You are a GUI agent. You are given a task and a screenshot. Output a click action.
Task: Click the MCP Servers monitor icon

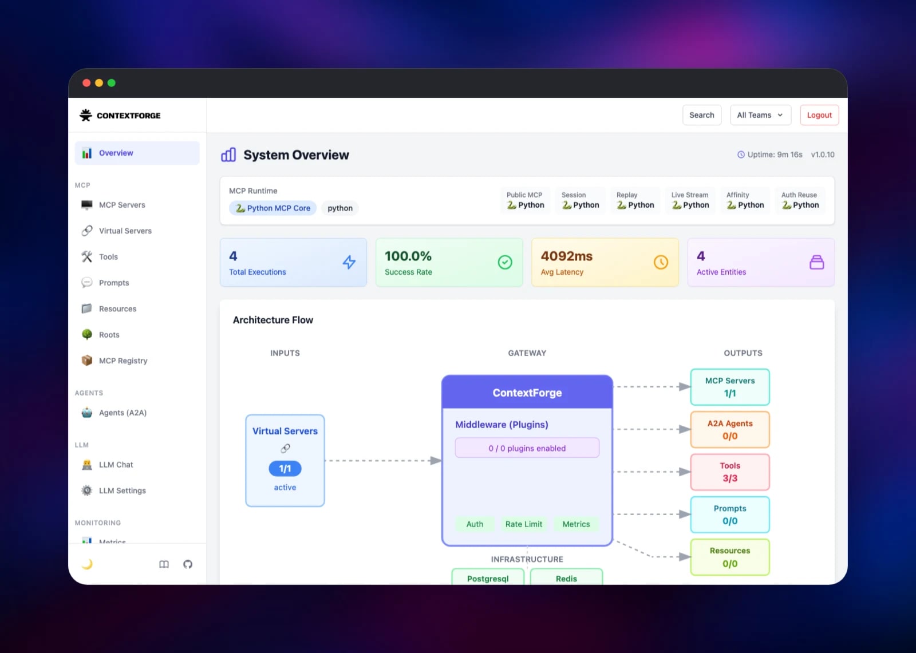[87, 205]
